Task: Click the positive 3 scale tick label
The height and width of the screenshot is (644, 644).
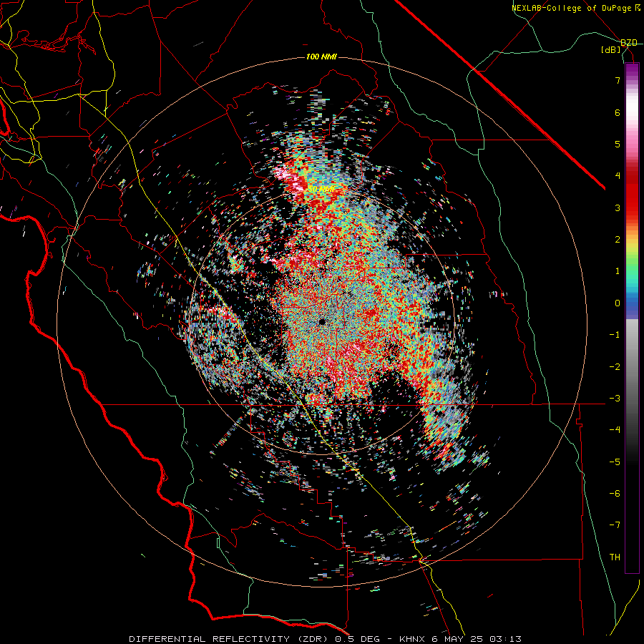Action: (618, 208)
